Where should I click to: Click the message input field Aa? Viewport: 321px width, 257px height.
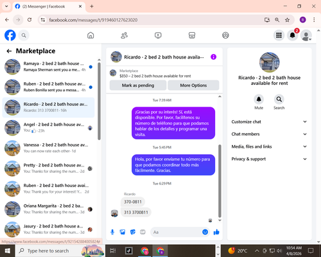pos(177,232)
